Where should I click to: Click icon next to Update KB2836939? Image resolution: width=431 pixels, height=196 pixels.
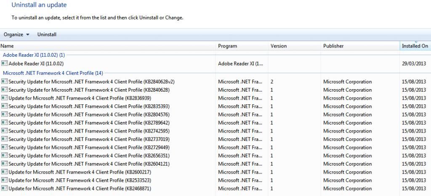coord(4,98)
